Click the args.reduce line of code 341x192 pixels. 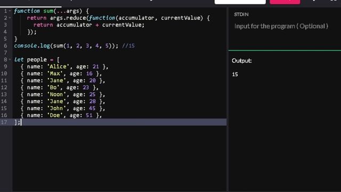[118, 18]
